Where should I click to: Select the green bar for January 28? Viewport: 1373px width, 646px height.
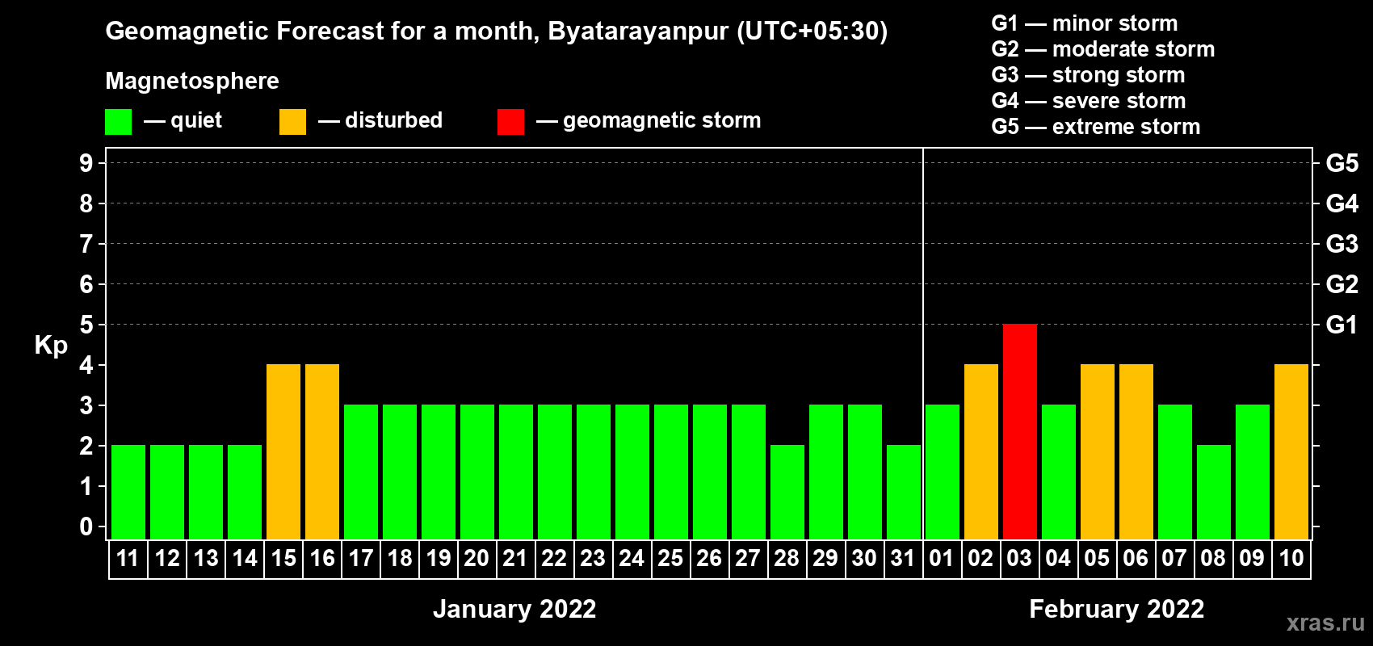tap(787, 493)
